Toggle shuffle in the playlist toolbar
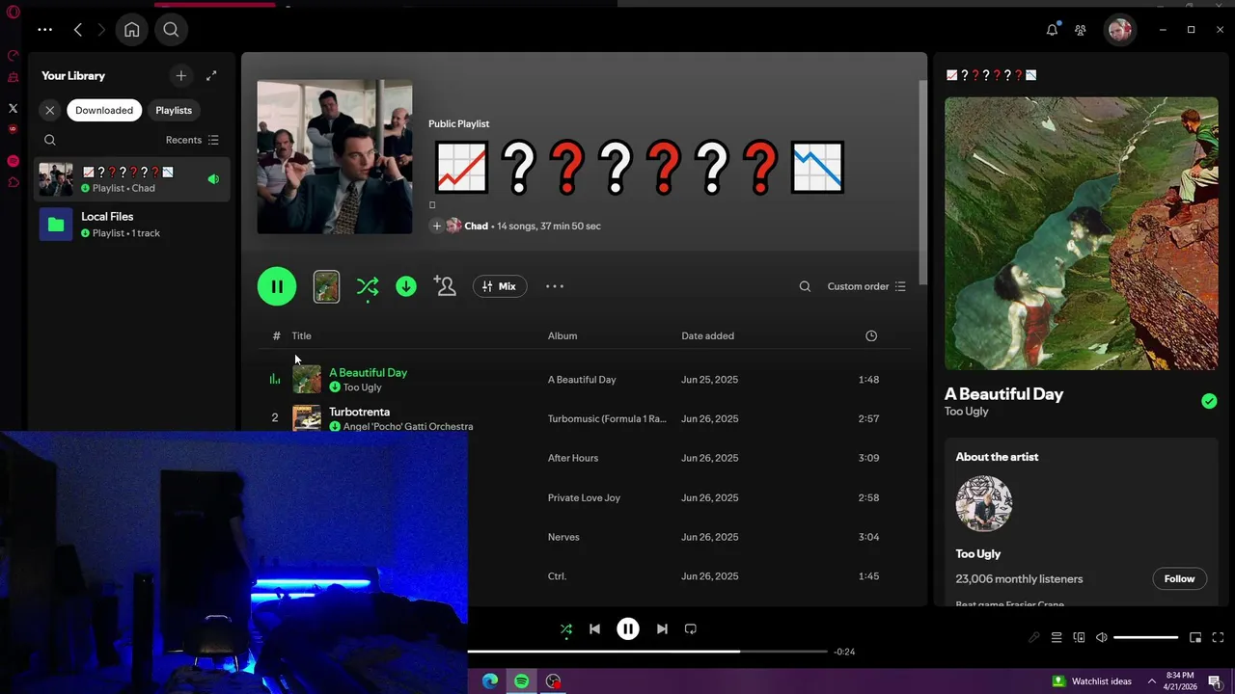1235x694 pixels. 368,286
